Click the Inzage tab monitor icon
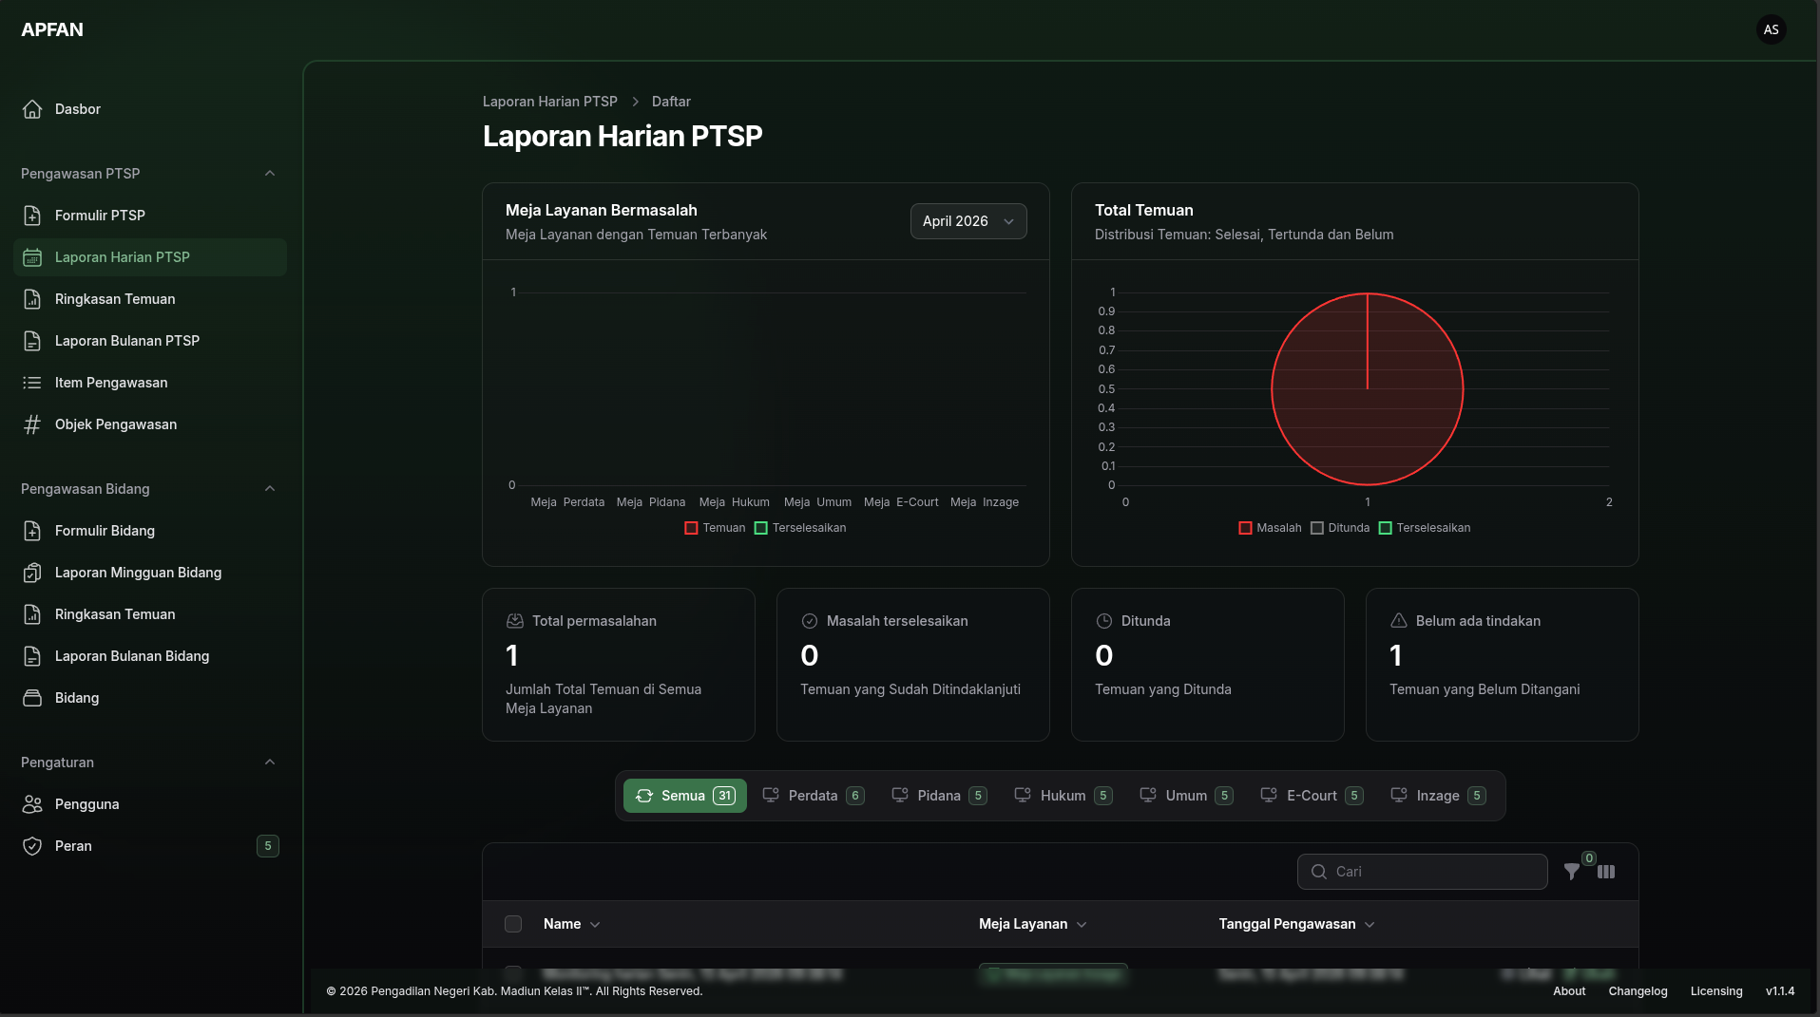The width and height of the screenshot is (1820, 1017). [1399, 796]
